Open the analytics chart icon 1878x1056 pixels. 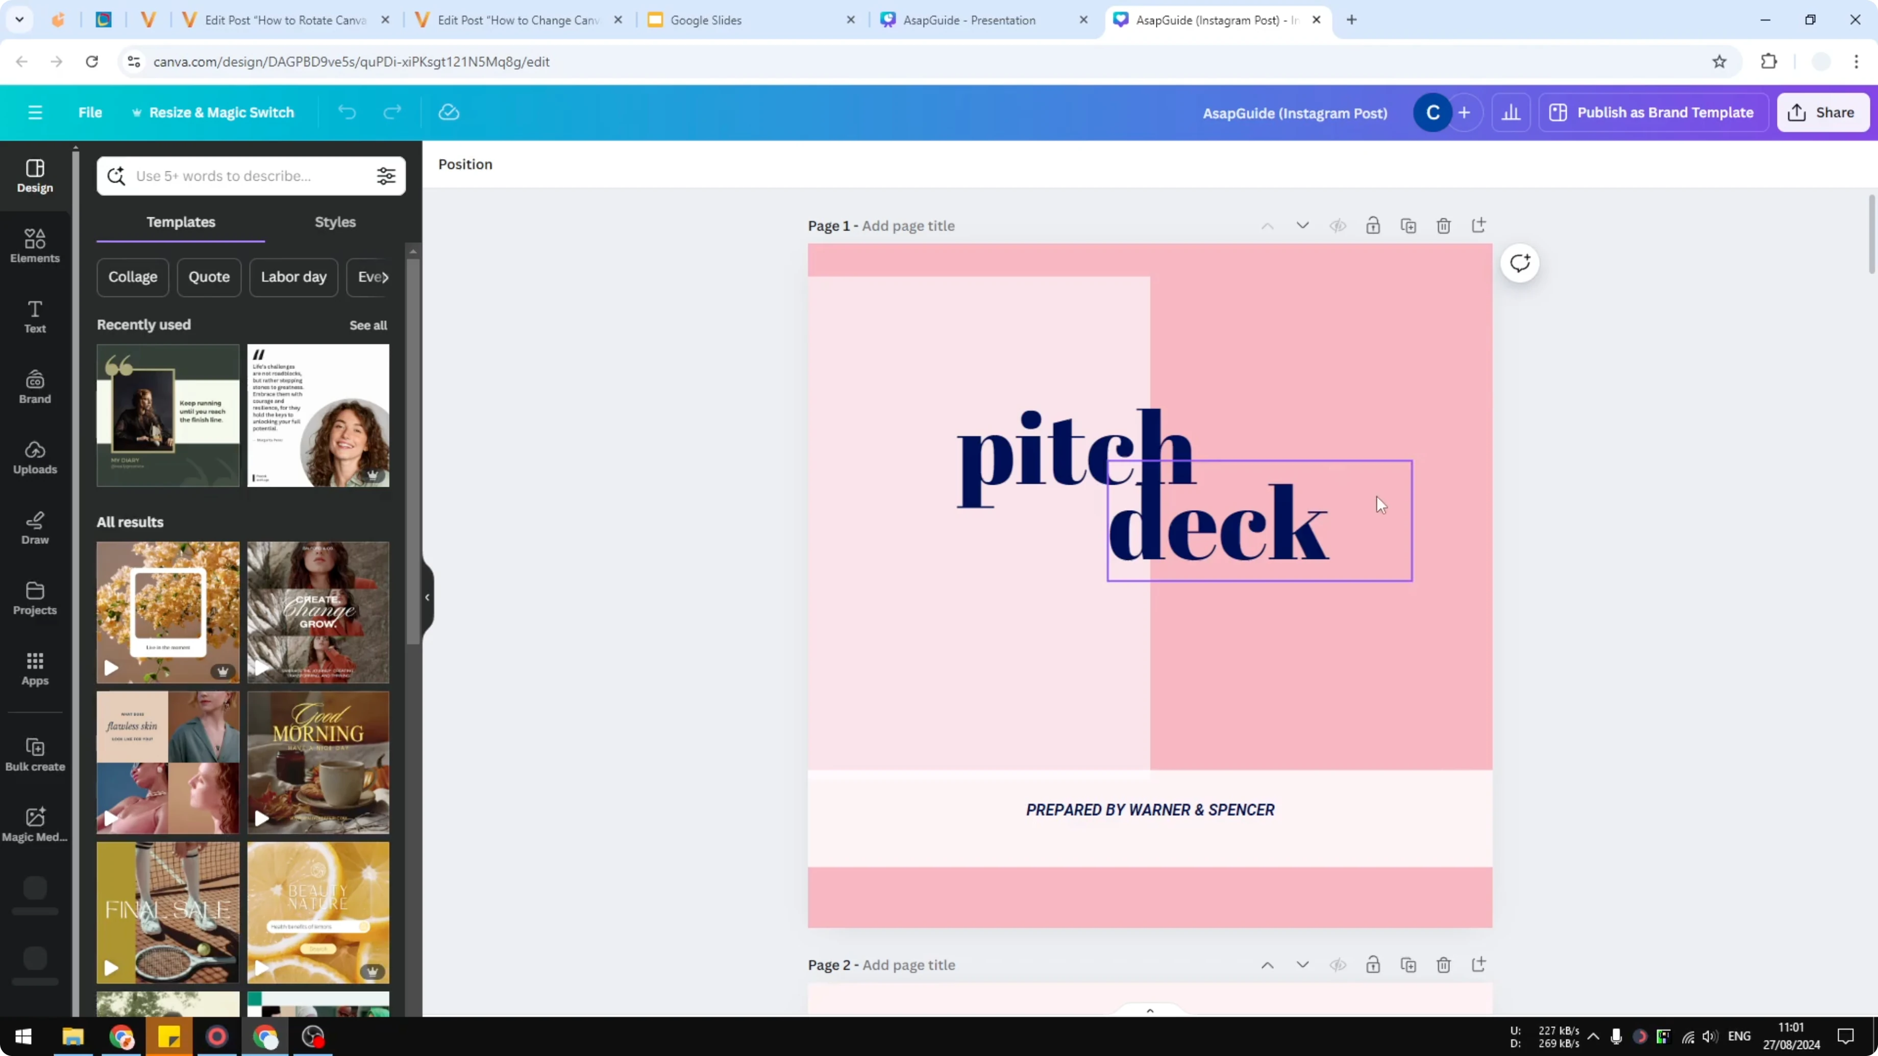pos(1511,113)
